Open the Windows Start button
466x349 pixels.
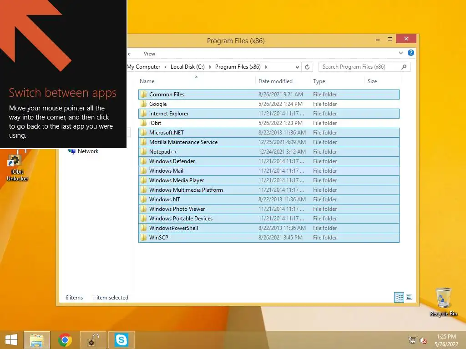click(x=11, y=340)
